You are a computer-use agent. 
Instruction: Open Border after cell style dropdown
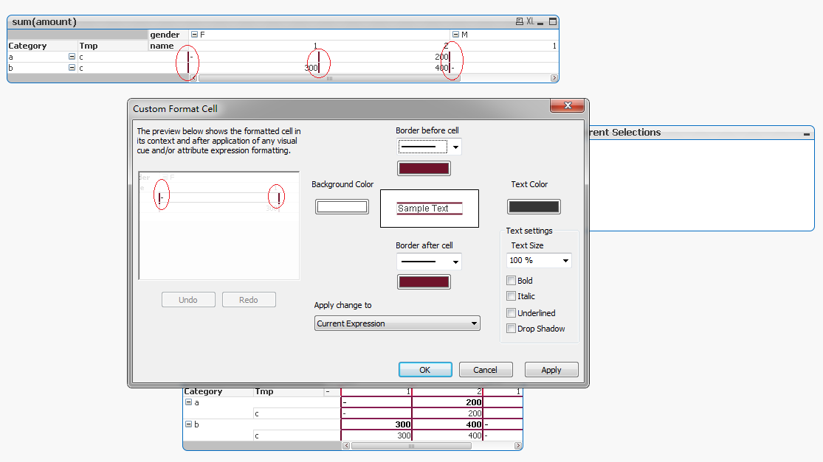click(x=455, y=262)
